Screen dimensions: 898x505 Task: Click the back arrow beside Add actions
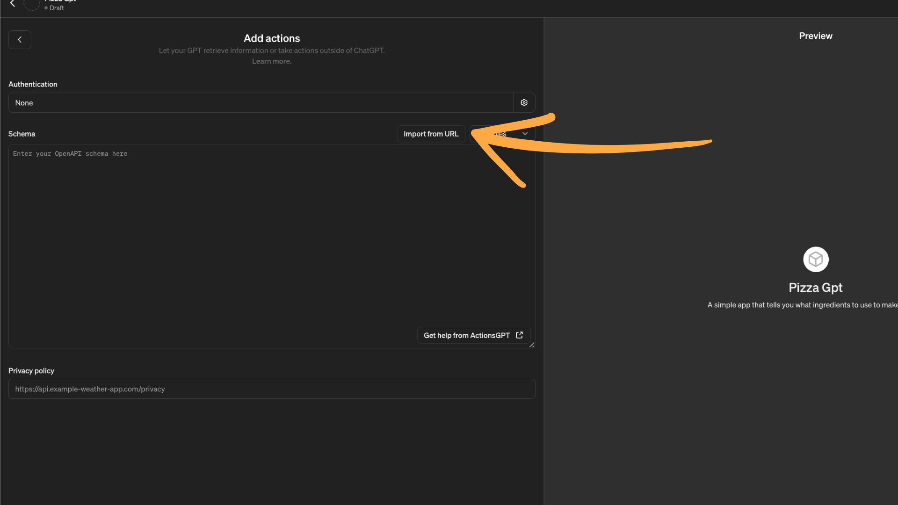[20, 40]
